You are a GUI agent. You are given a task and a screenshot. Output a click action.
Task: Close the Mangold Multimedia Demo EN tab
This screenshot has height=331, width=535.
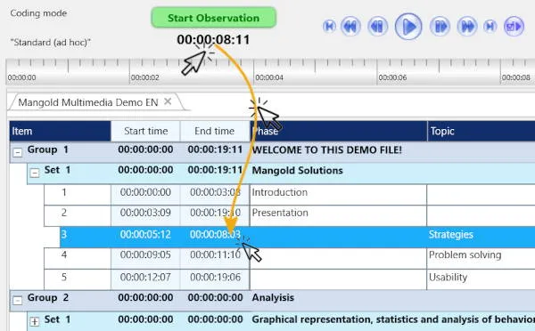168,101
